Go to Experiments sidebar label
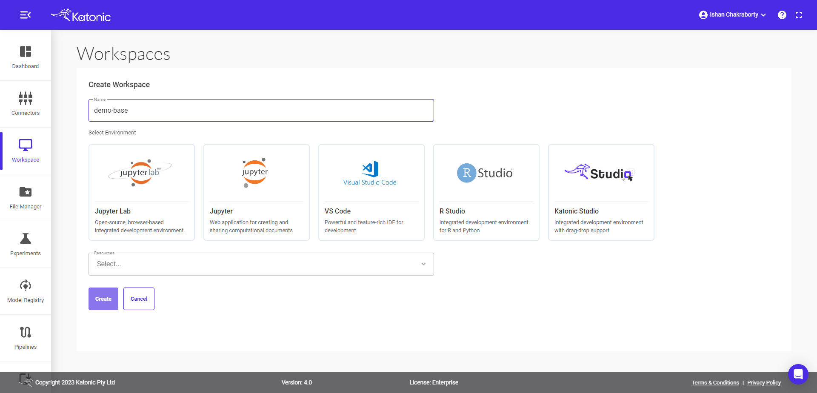 (x=26, y=253)
